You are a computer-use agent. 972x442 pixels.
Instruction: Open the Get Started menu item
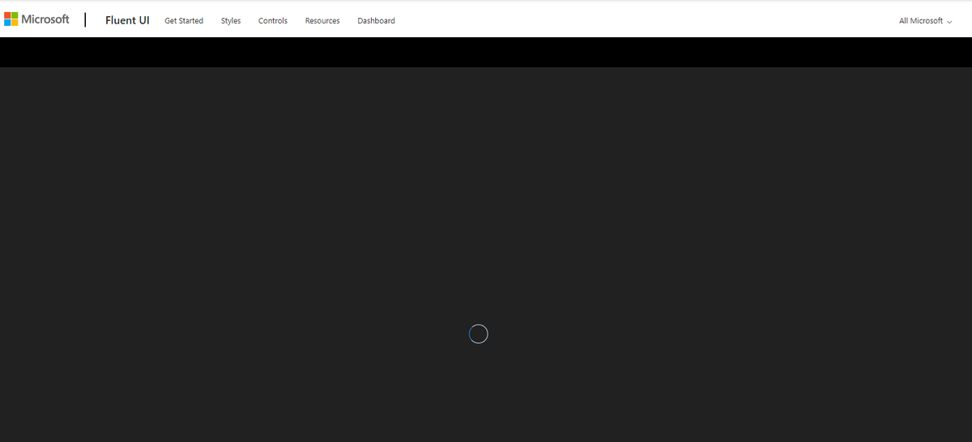184,20
